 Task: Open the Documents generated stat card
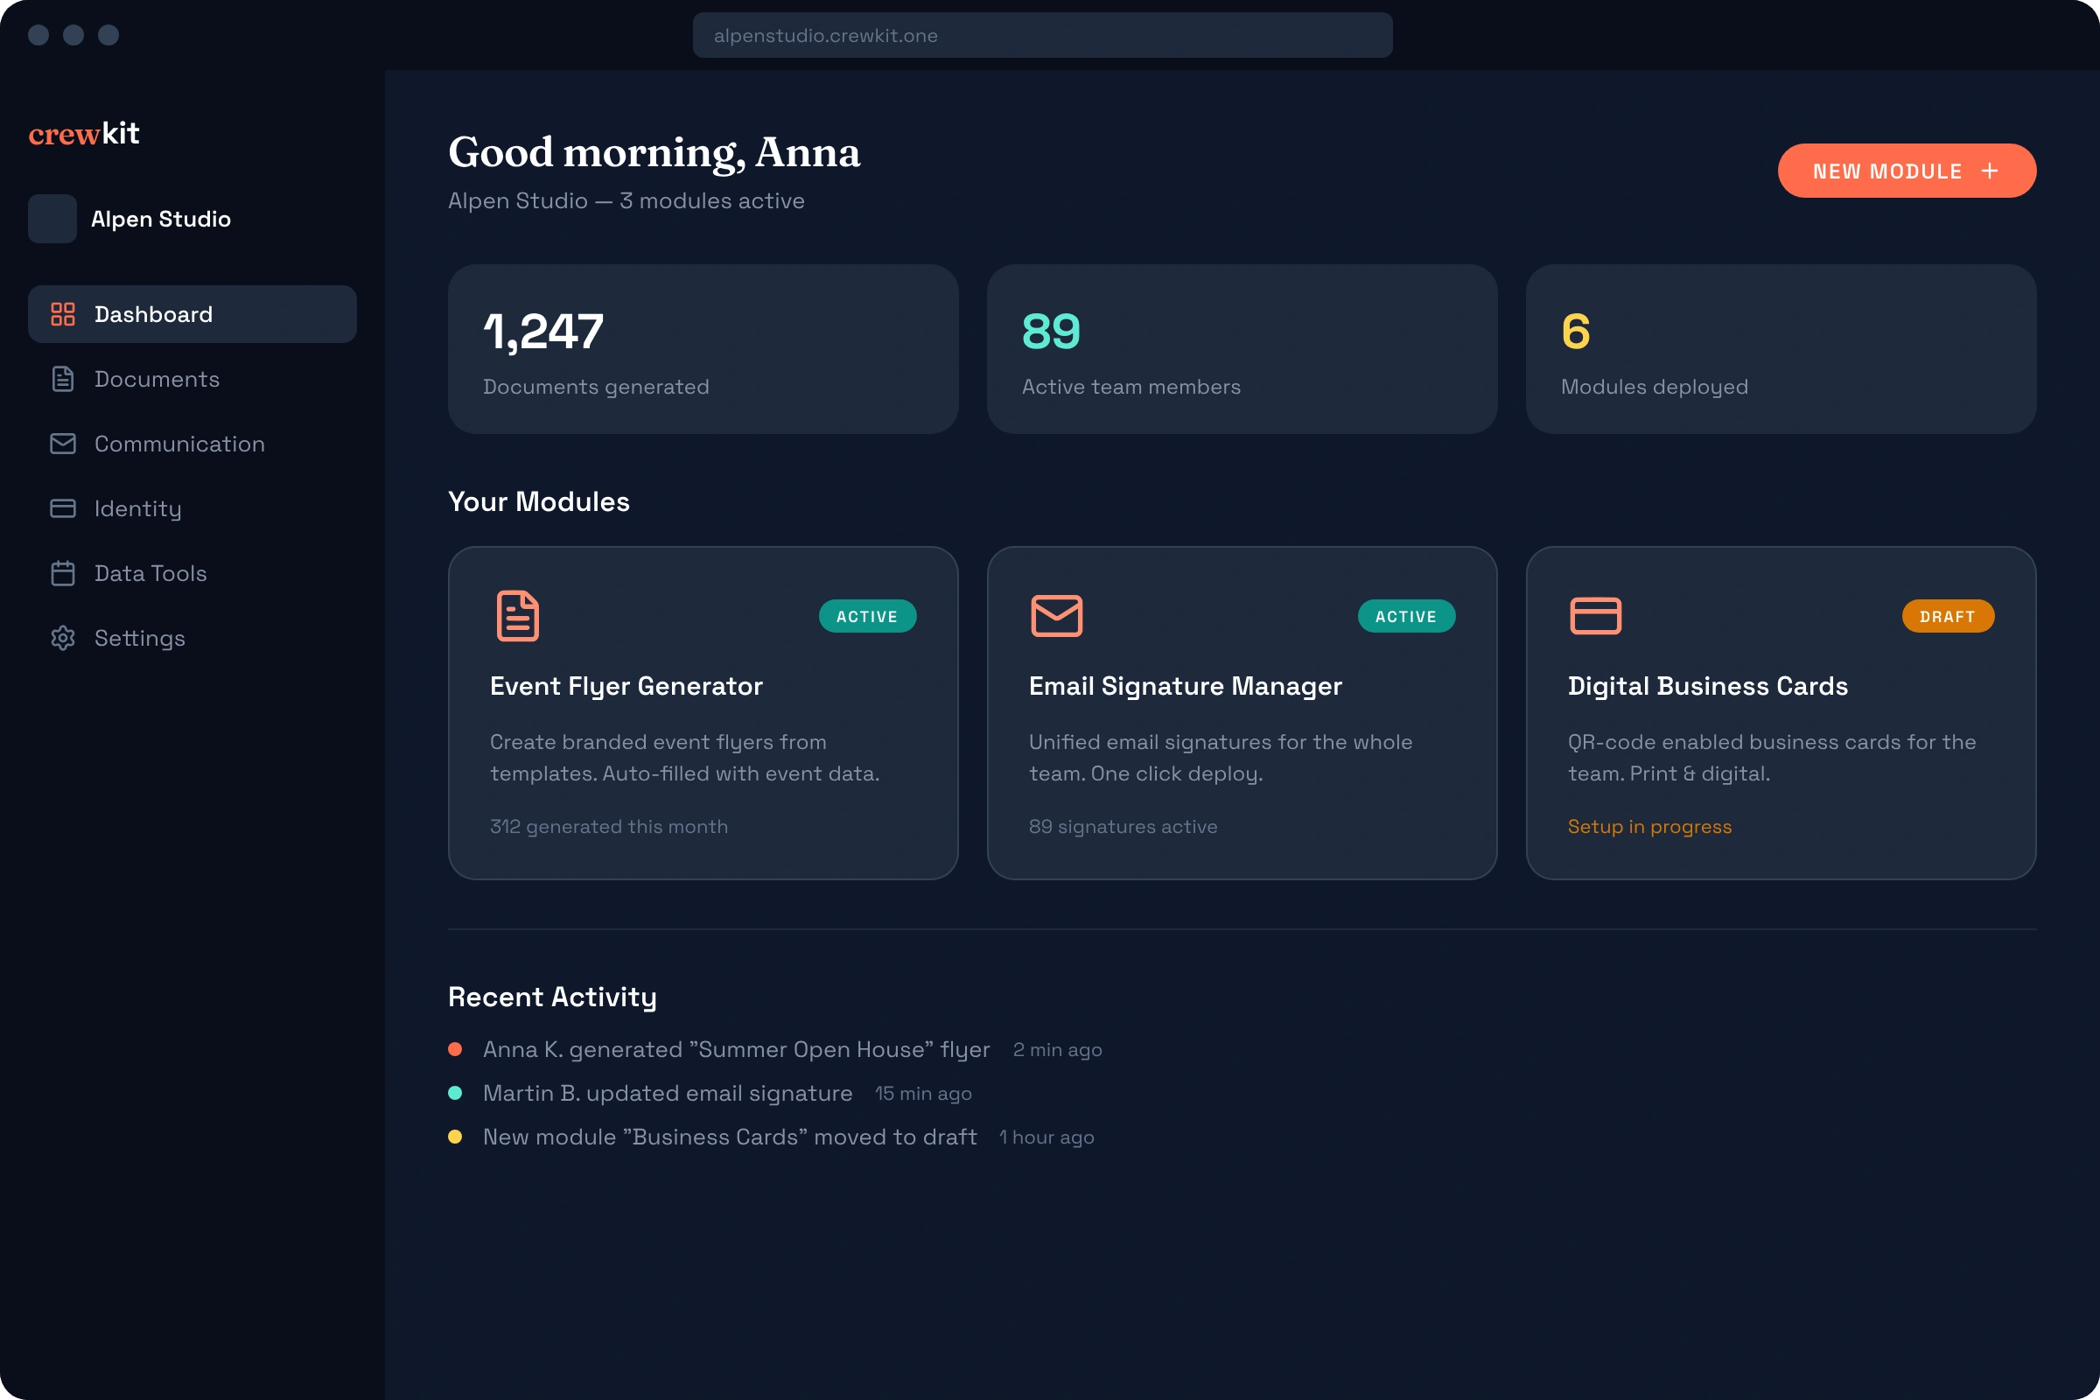(x=703, y=349)
